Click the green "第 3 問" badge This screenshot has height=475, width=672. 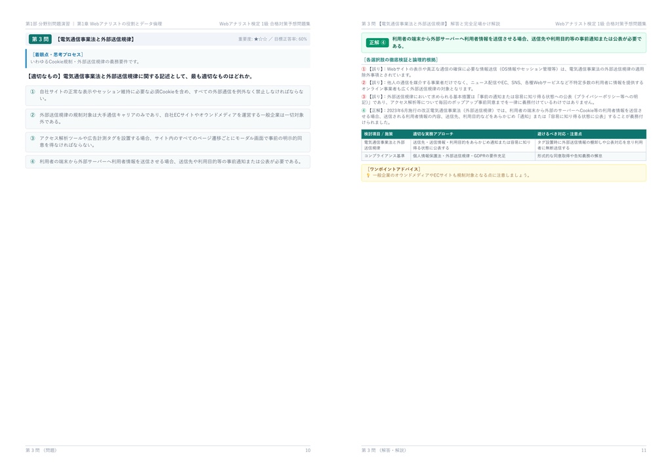40,39
